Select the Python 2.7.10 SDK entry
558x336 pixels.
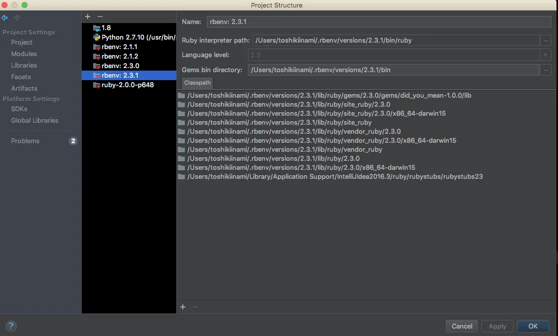(129, 38)
